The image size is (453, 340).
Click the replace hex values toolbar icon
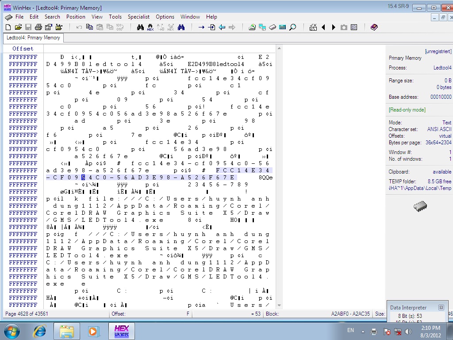(x=171, y=27)
